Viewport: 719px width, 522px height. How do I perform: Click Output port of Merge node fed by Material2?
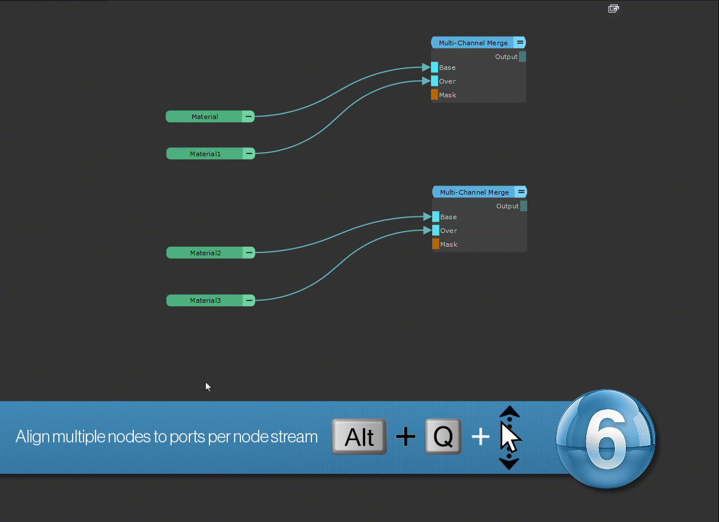(x=523, y=206)
